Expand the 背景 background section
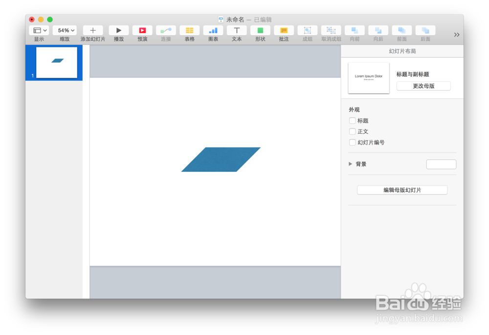489x335 pixels. [x=350, y=164]
